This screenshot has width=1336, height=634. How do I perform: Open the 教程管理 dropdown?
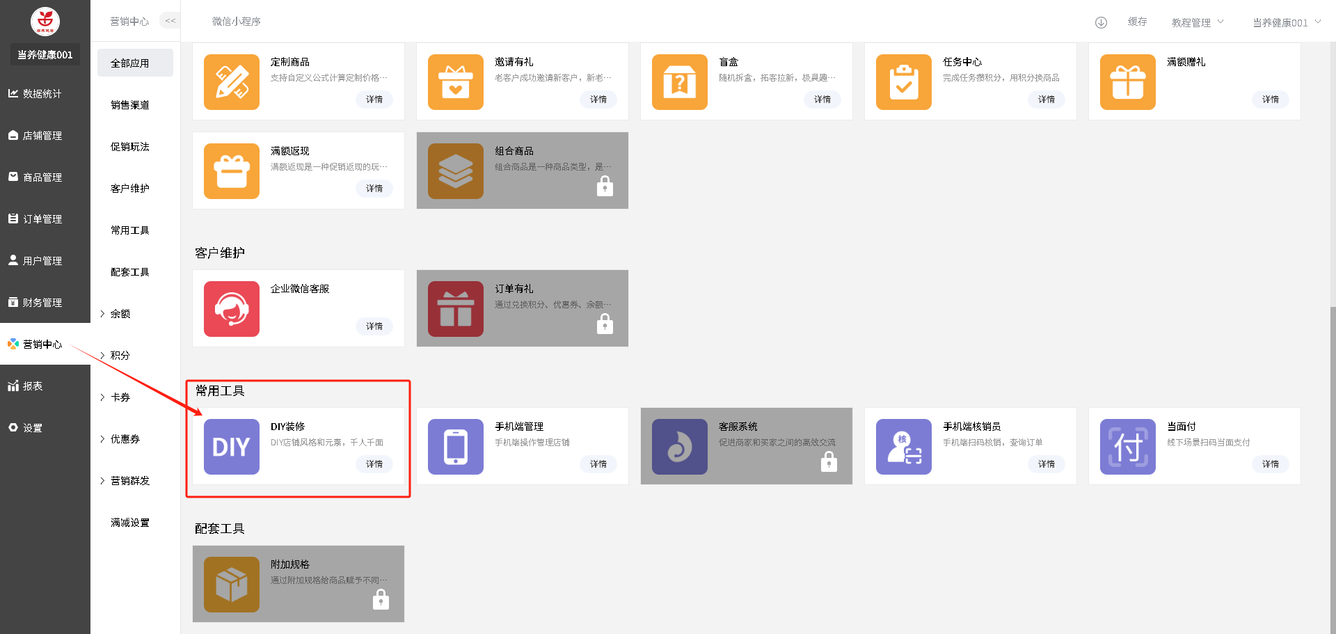click(1197, 22)
